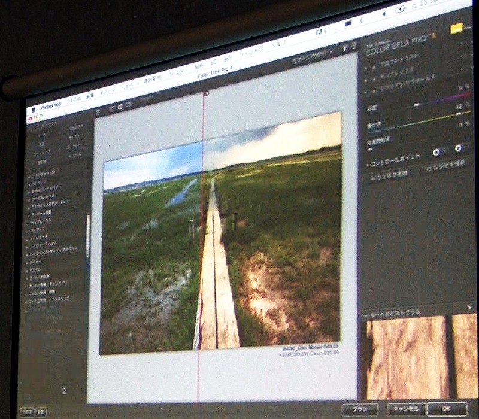Click the キャンセル button

tap(406, 409)
